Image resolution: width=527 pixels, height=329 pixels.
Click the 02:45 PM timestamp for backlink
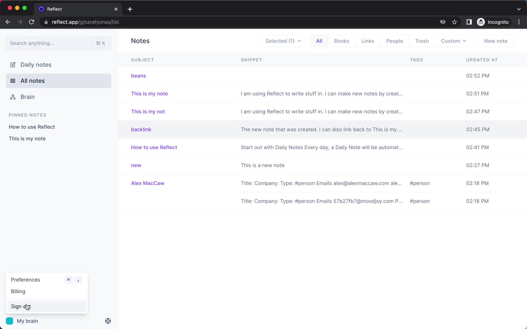pyautogui.click(x=478, y=129)
